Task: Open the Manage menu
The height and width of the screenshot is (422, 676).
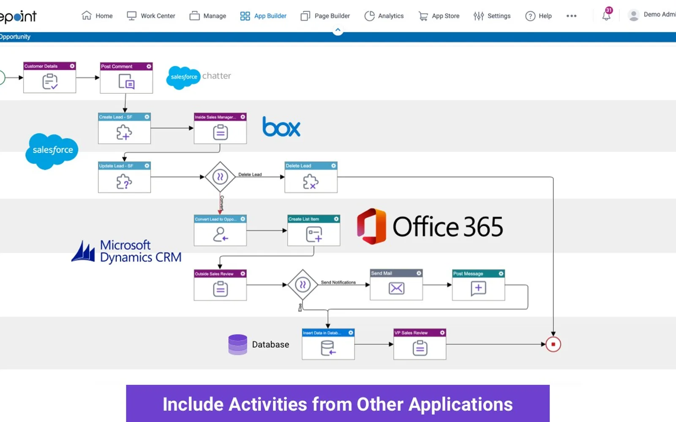Action: [x=207, y=16]
